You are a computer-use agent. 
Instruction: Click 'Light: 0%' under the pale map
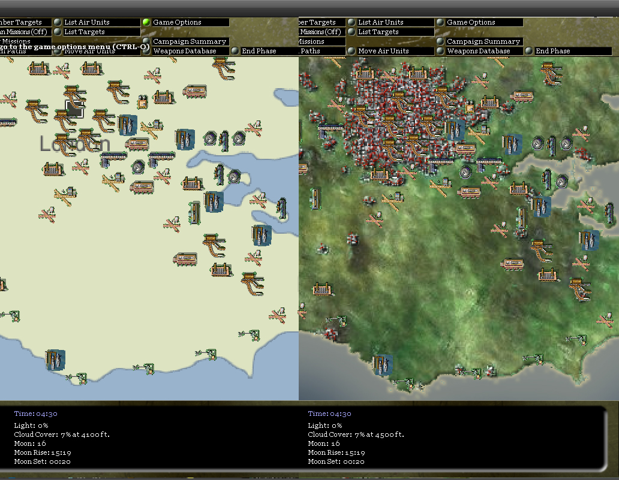(x=31, y=425)
